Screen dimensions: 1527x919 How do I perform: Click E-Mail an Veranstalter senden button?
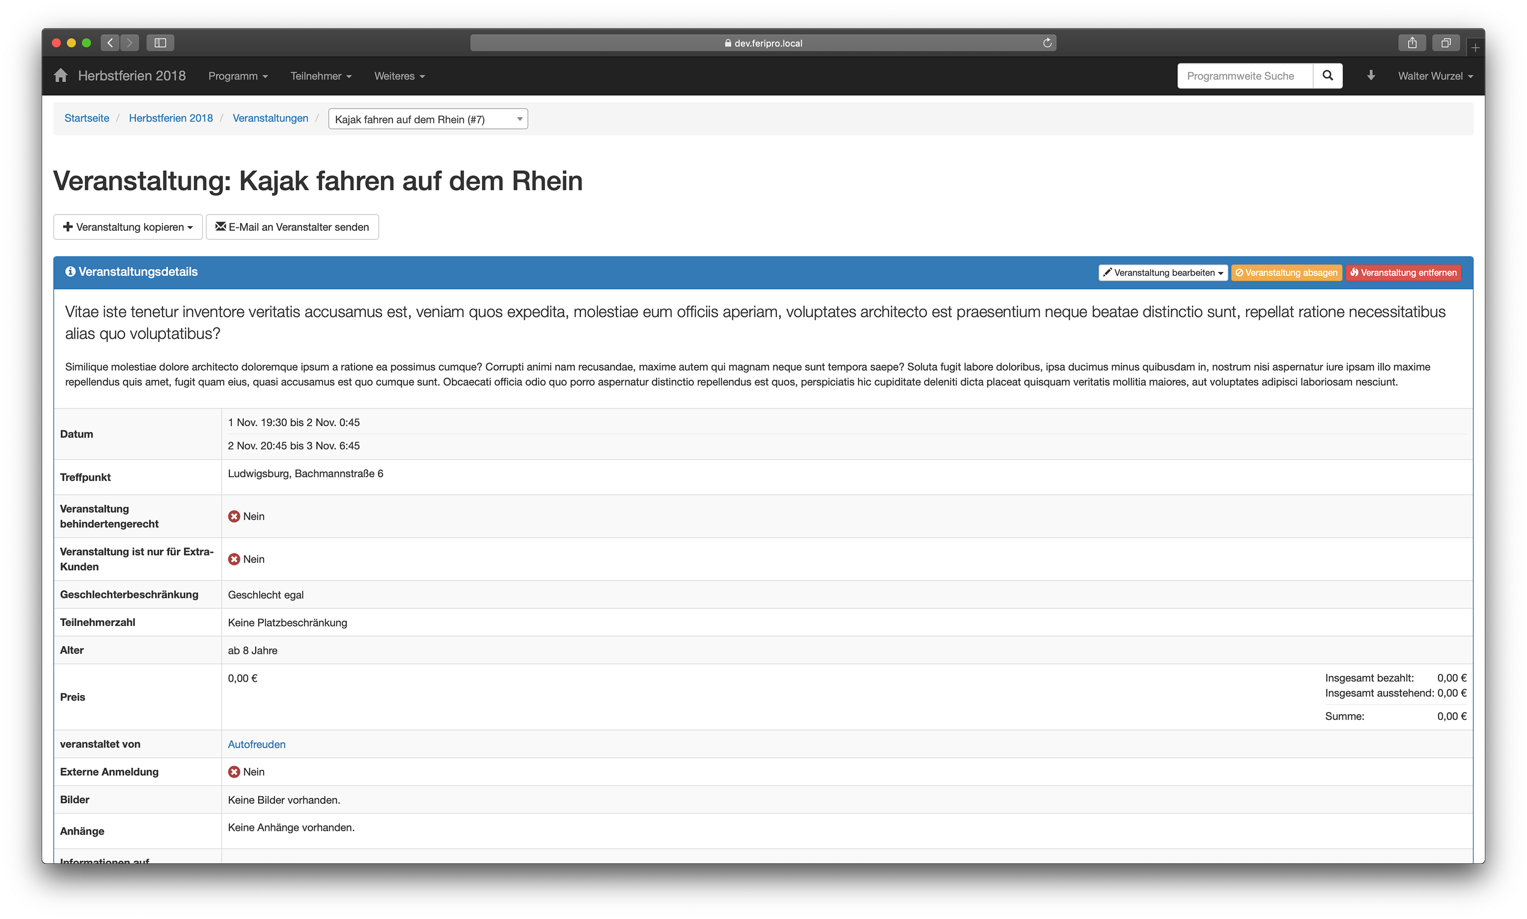coord(292,227)
